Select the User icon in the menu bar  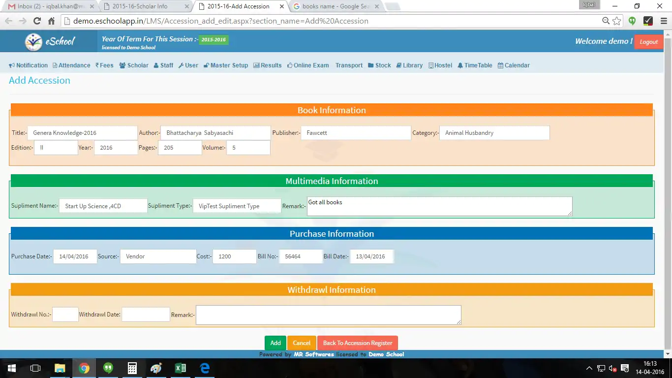pos(180,65)
